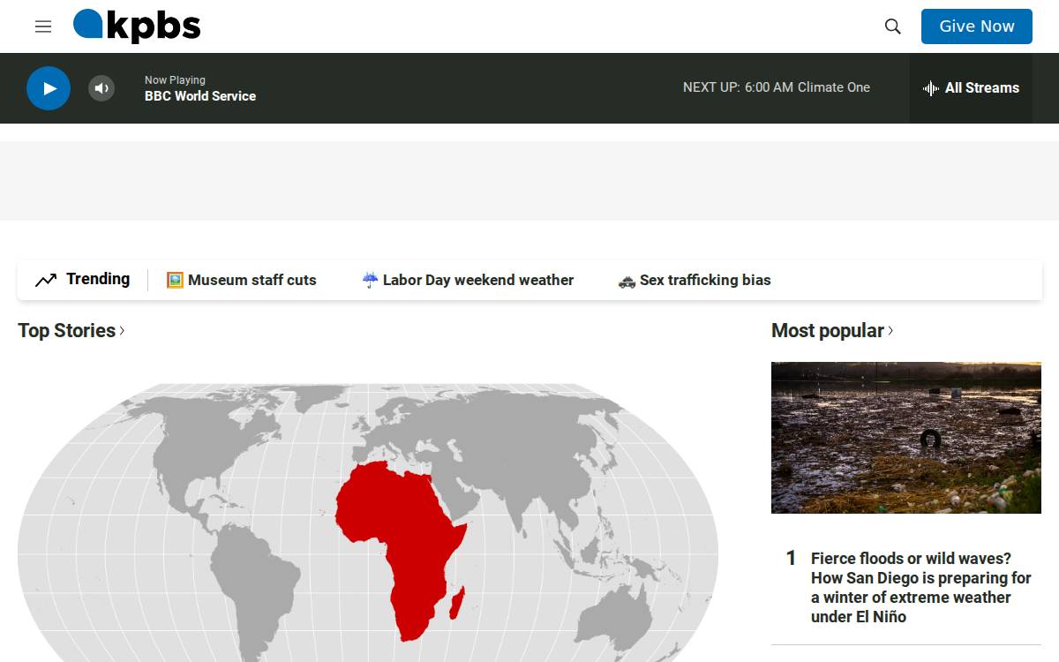Click the chevron beside Top Stories
The image size is (1059, 662).
(122, 330)
